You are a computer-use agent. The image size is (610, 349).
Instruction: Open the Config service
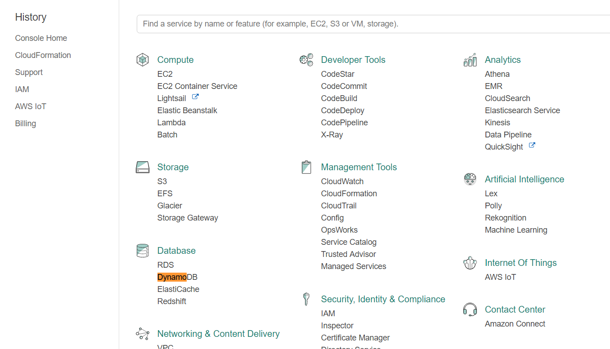point(332,218)
